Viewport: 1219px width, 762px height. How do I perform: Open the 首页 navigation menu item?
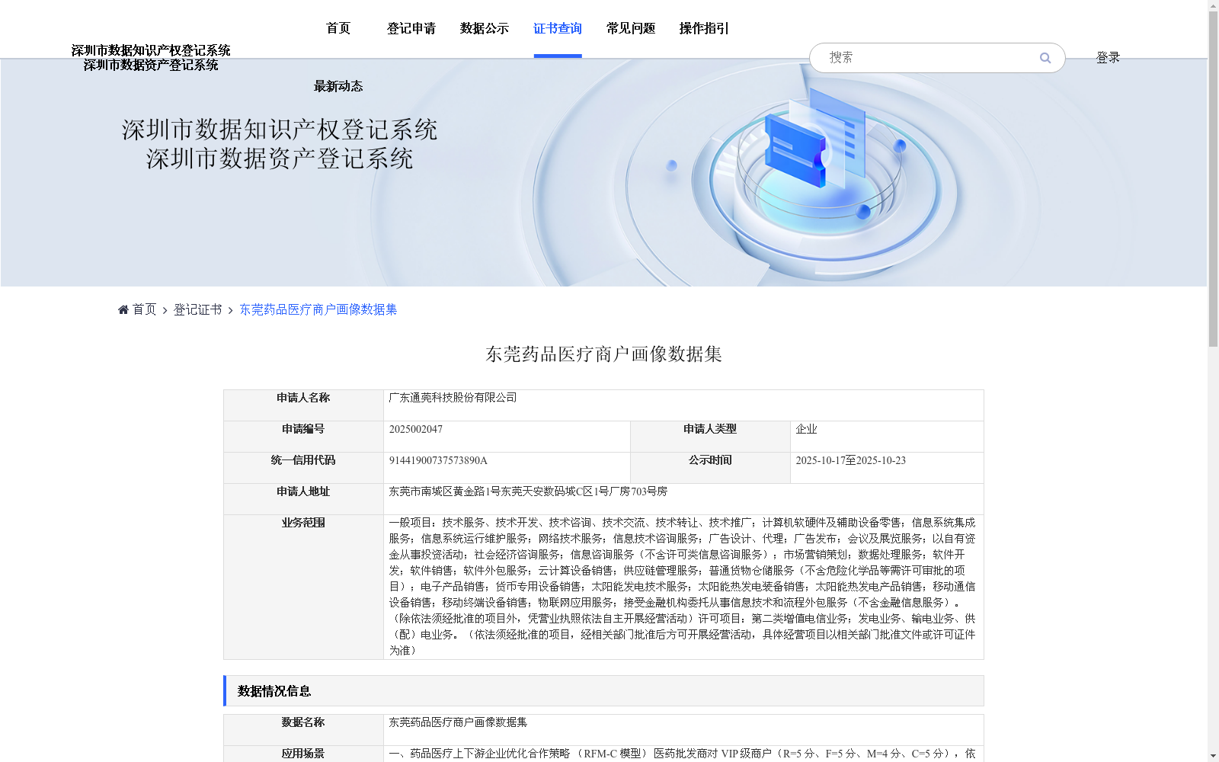click(338, 28)
